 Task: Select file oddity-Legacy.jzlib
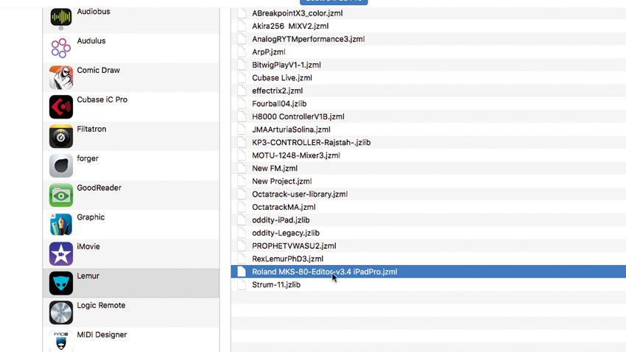coord(286,233)
